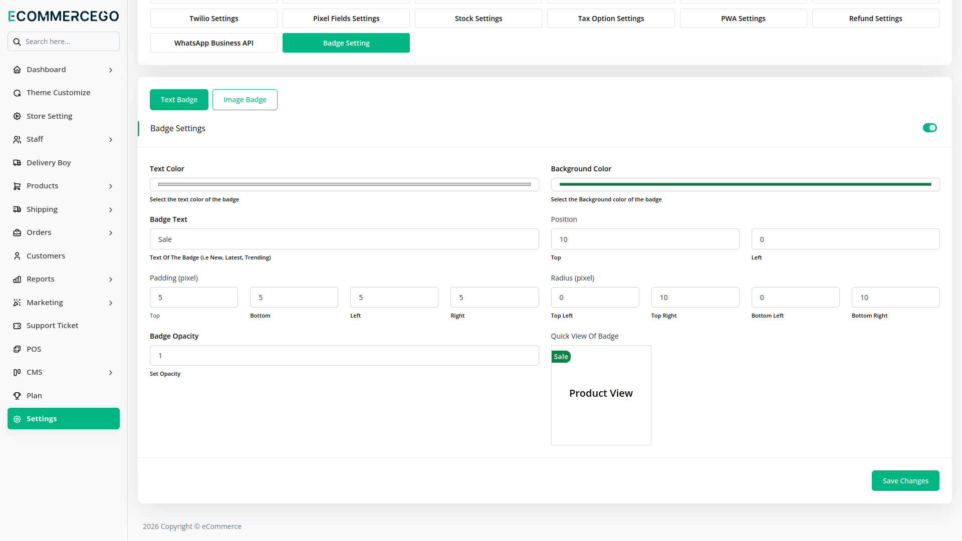Screen dimensions: 962x541
Task: Click the Save Changes button
Action: (905, 481)
